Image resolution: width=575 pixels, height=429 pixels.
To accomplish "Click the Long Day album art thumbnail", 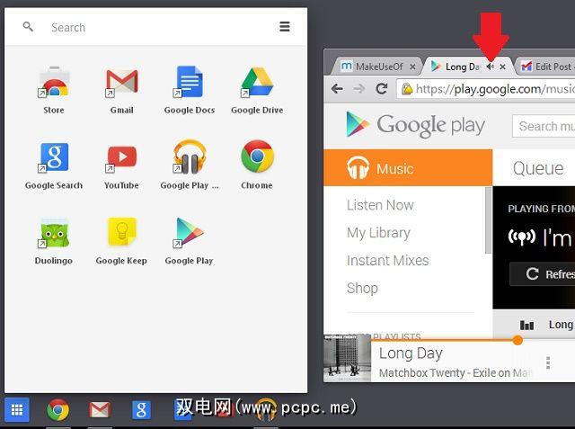I will click(348, 358).
